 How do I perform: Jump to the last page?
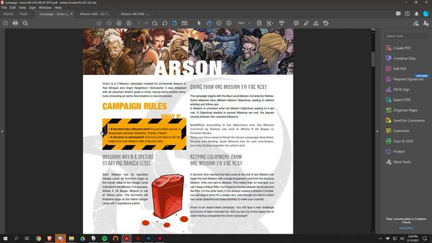click(x=129, y=24)
